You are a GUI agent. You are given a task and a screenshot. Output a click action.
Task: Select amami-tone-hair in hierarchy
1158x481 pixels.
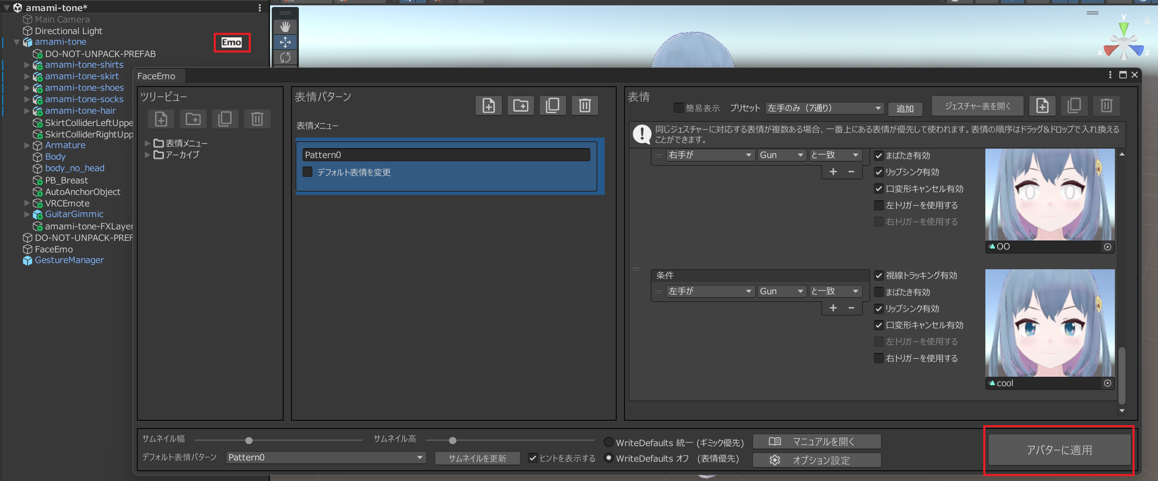[x=81, y=111]
